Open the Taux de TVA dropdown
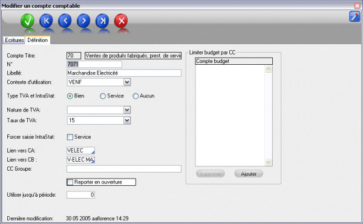363x224 pixels. pos(127,120)
